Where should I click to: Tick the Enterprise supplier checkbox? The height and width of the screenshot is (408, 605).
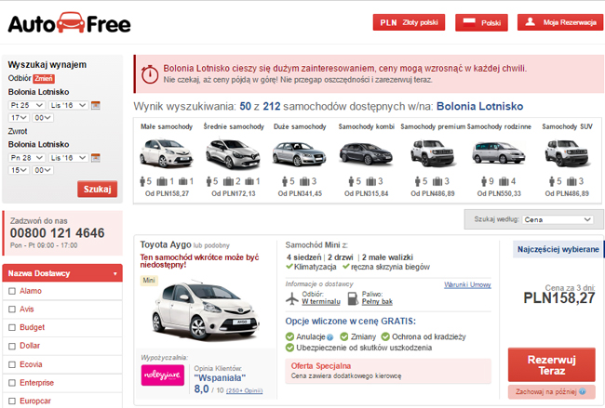[12, 383]
